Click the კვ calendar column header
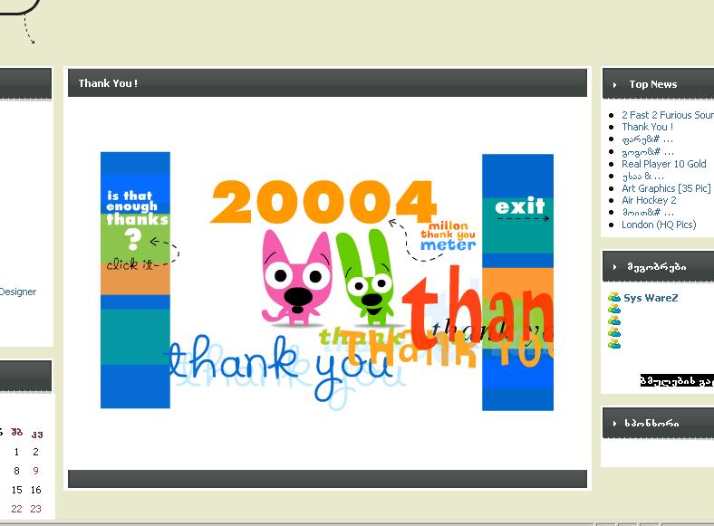This screenshot has height=526, width=714. tap(37, 434)
